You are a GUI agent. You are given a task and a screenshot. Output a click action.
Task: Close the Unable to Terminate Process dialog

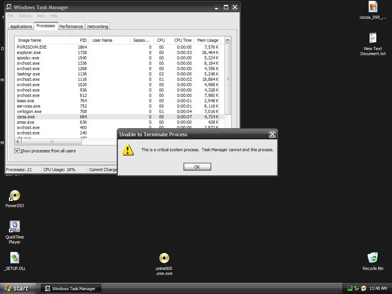272,134
